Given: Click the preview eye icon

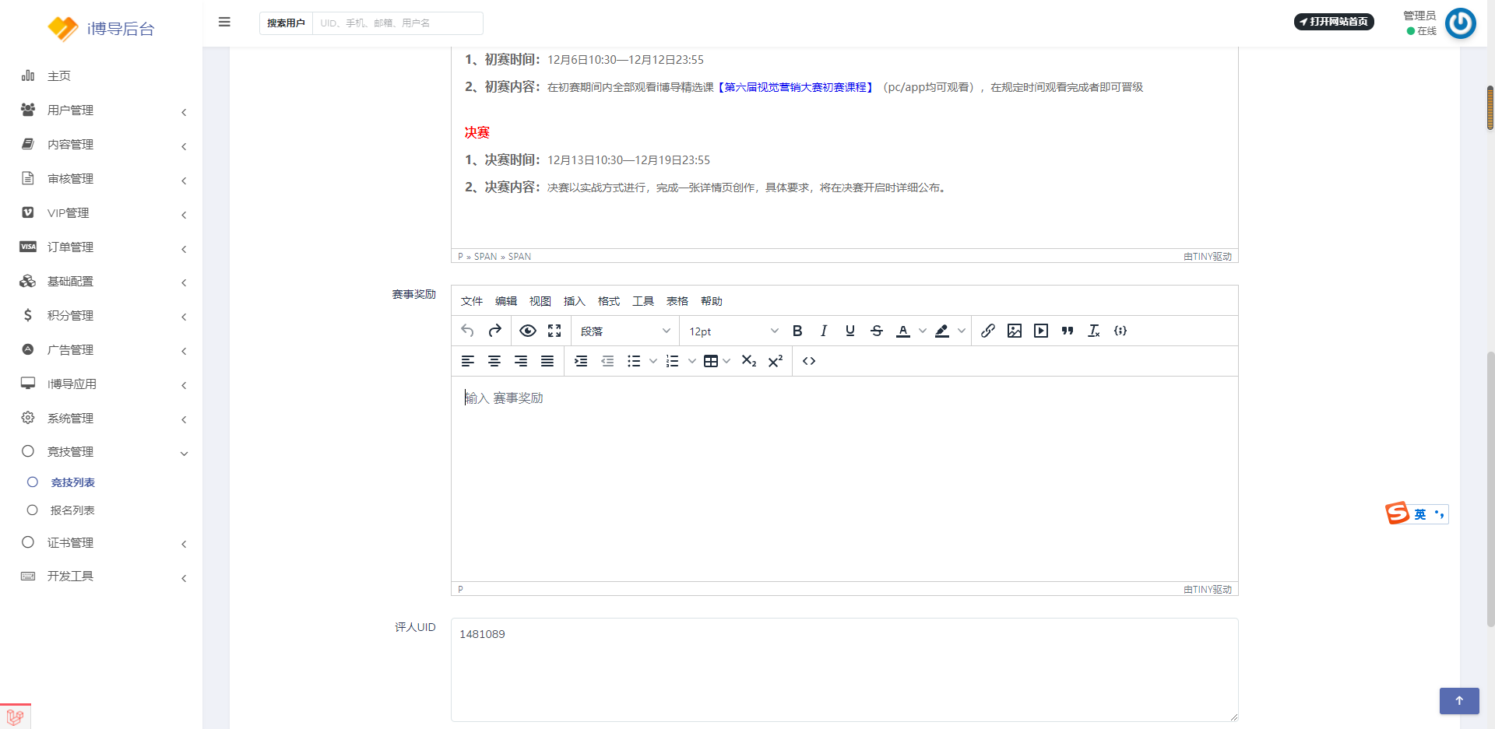Looking at the screenshot, I should click(x=528, y=331).
